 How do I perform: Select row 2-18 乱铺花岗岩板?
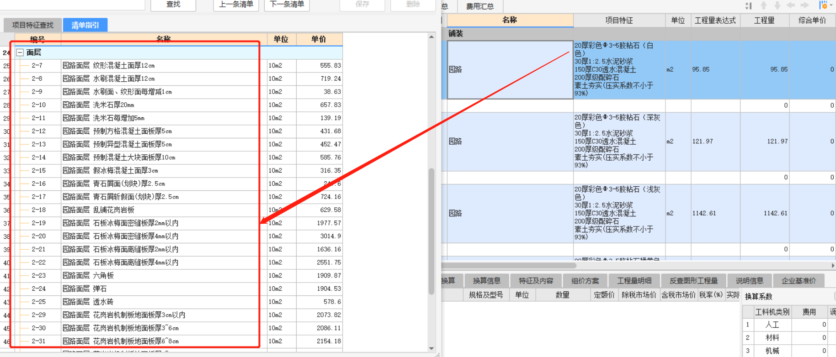(x=179, y=210)
